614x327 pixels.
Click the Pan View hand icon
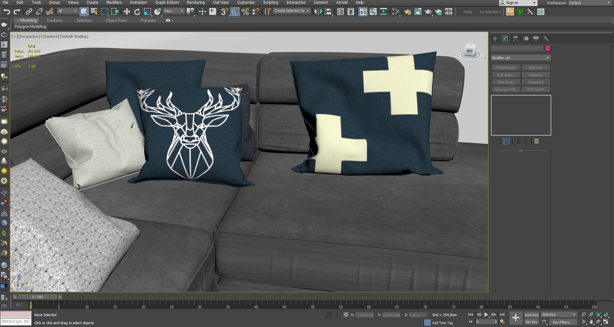click(591, 322)
